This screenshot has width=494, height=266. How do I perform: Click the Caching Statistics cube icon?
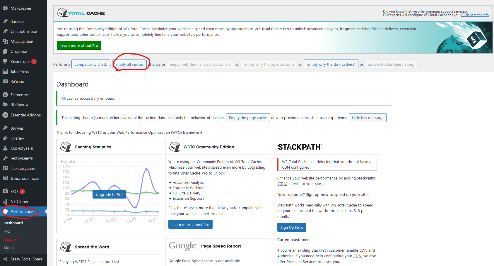pos(66,147)
